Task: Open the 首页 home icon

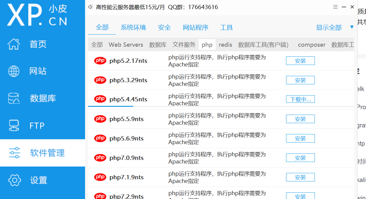Action: (x=14, y=44)
